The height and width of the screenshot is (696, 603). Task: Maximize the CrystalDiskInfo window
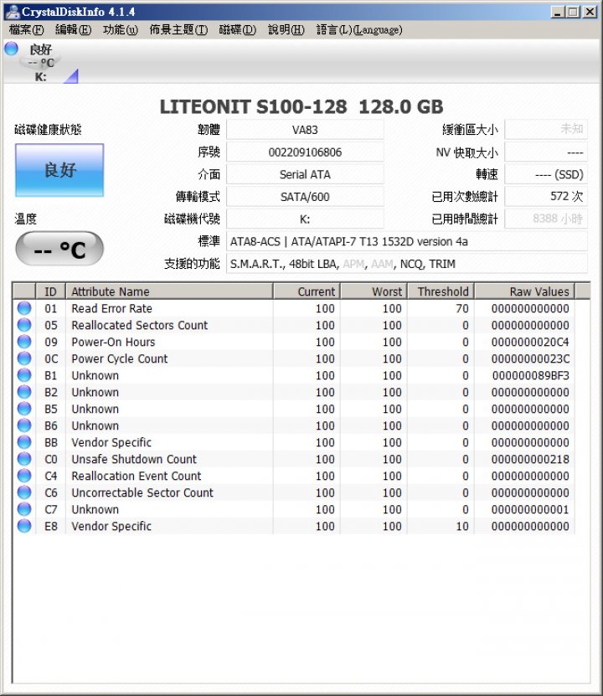point(574,12)
